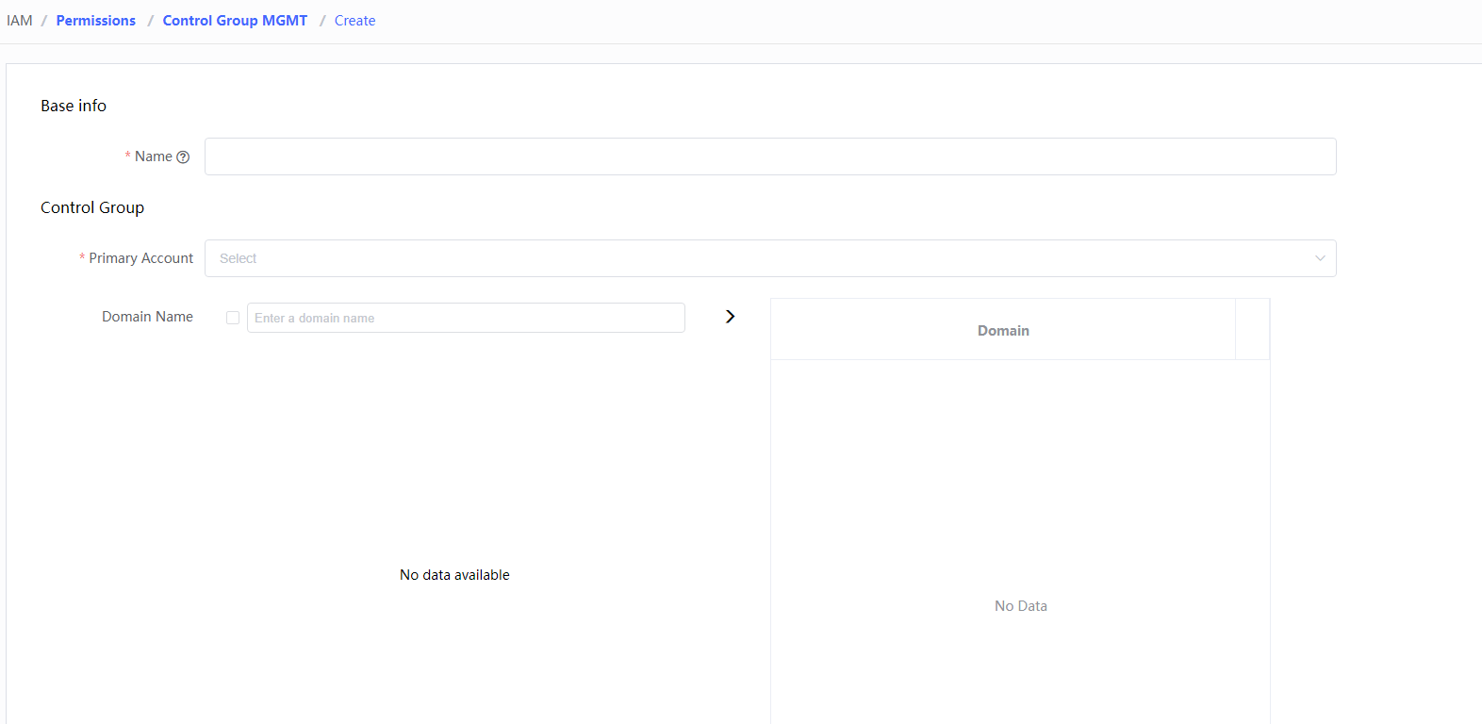The height and width of the screenshot is (724, 1482).
Task: Click the 'Enter a domain name' search field
Action: pos(466,318)
